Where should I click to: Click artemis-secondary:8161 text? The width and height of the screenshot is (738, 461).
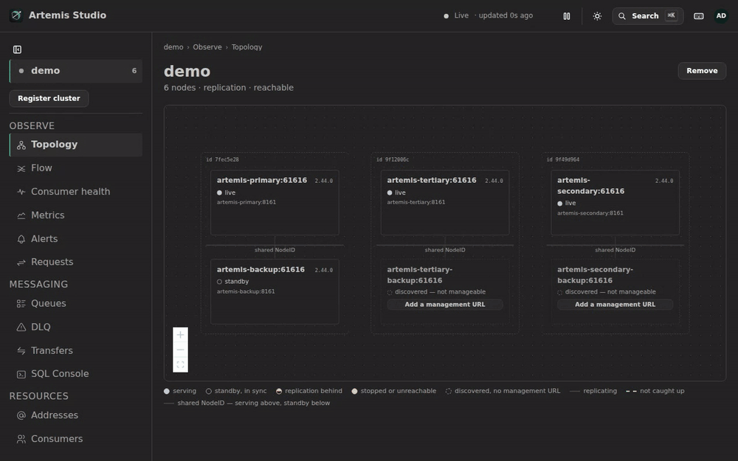coord(590,213)
